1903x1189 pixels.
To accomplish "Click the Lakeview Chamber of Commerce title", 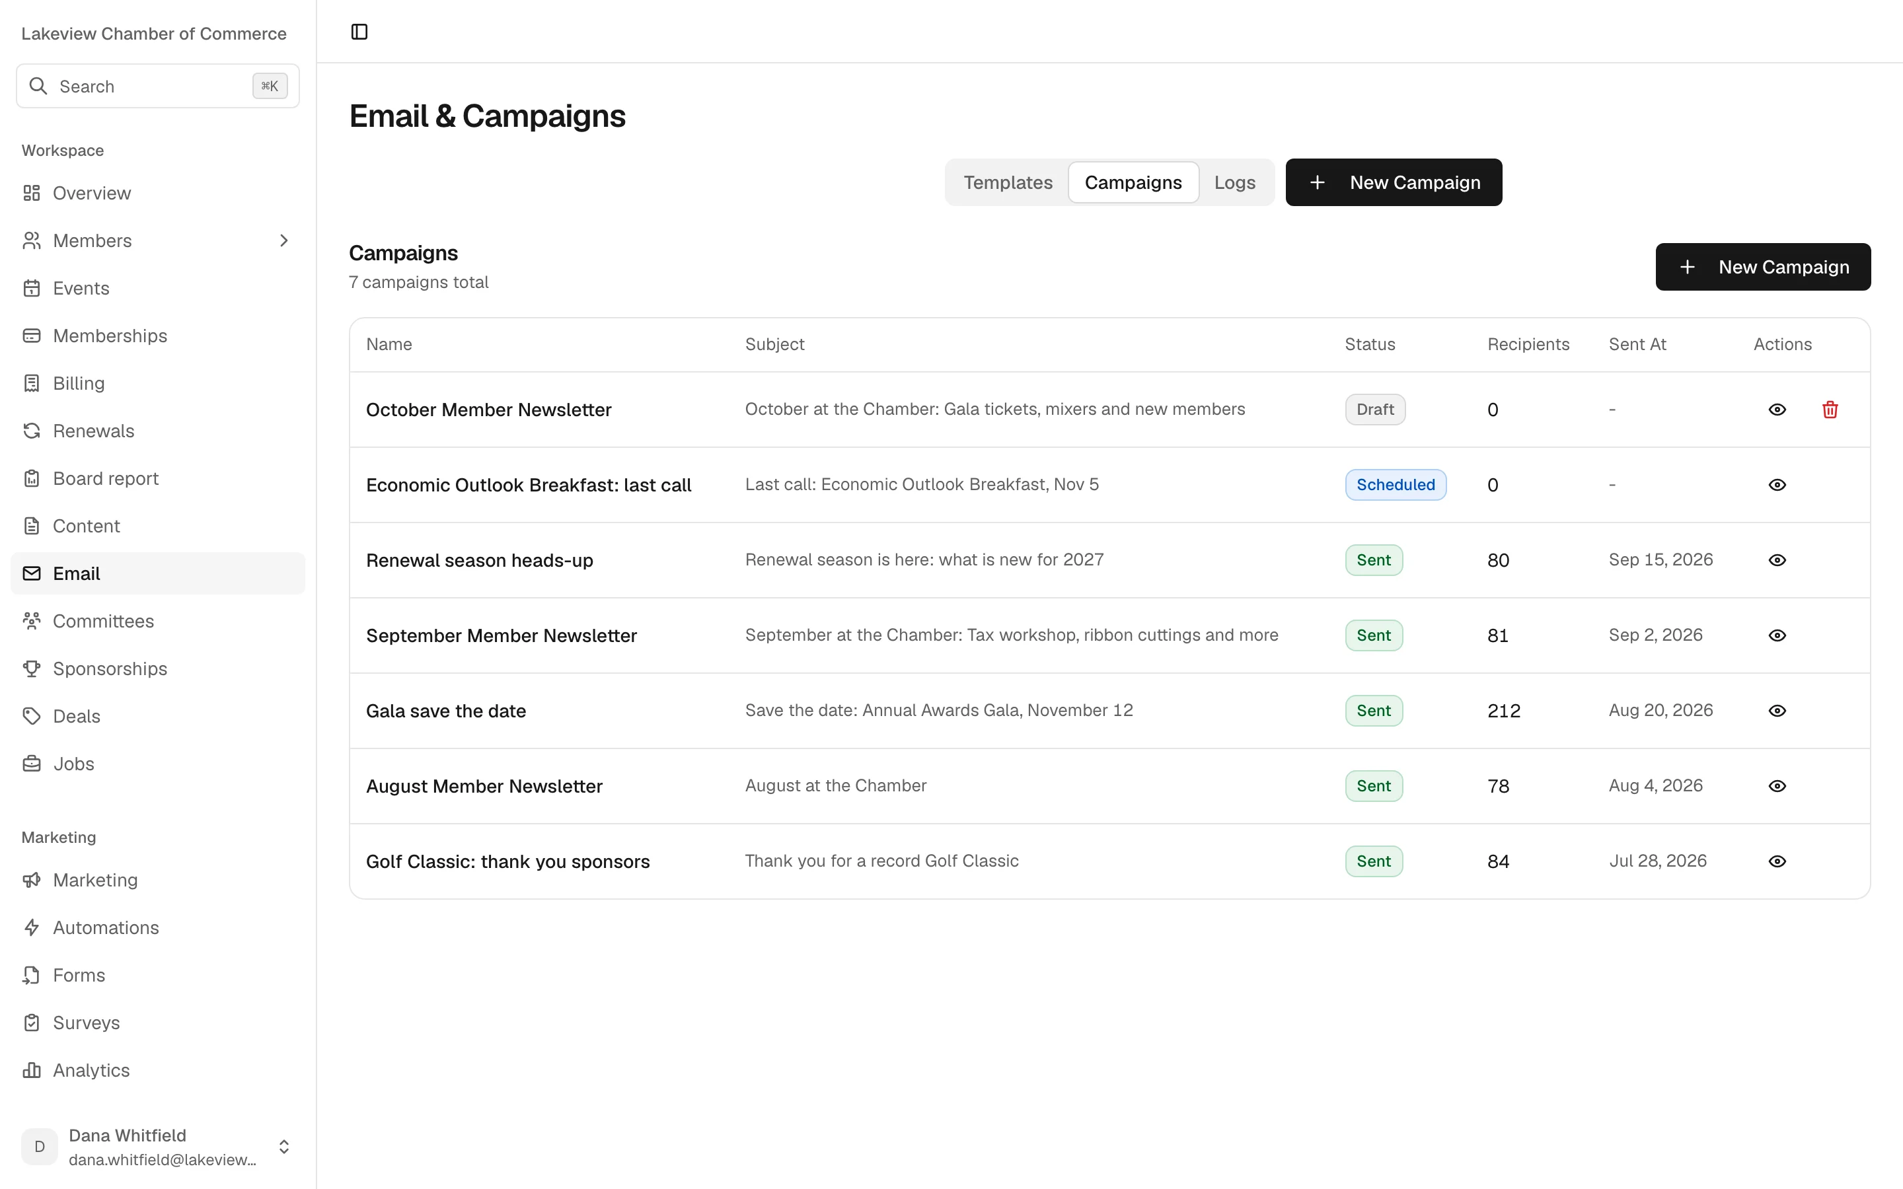I will tap(154, 33).
